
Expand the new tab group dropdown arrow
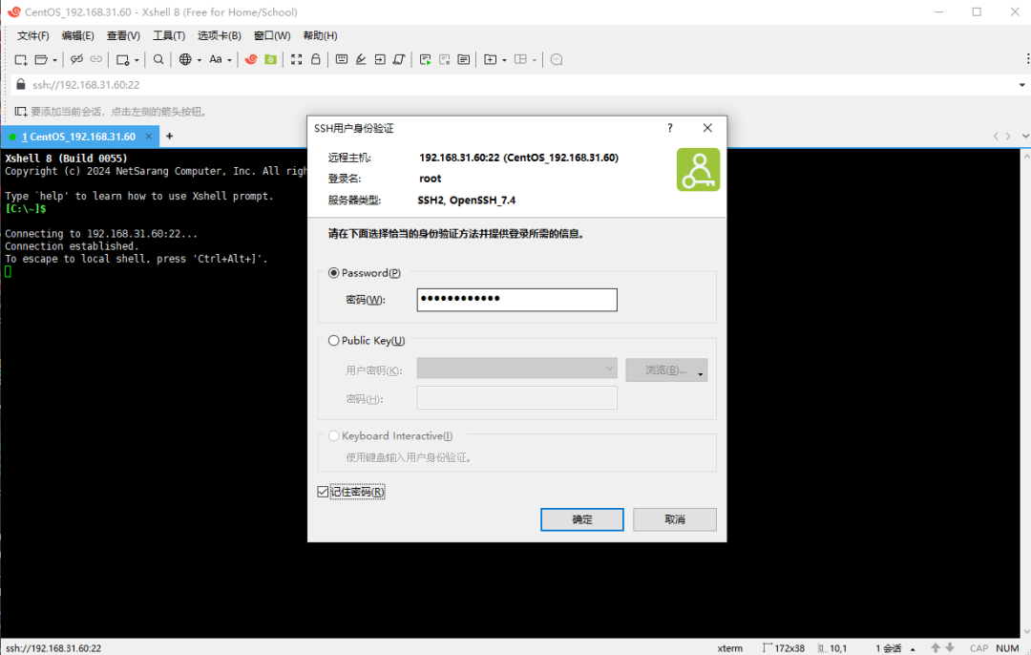[504, 60]
